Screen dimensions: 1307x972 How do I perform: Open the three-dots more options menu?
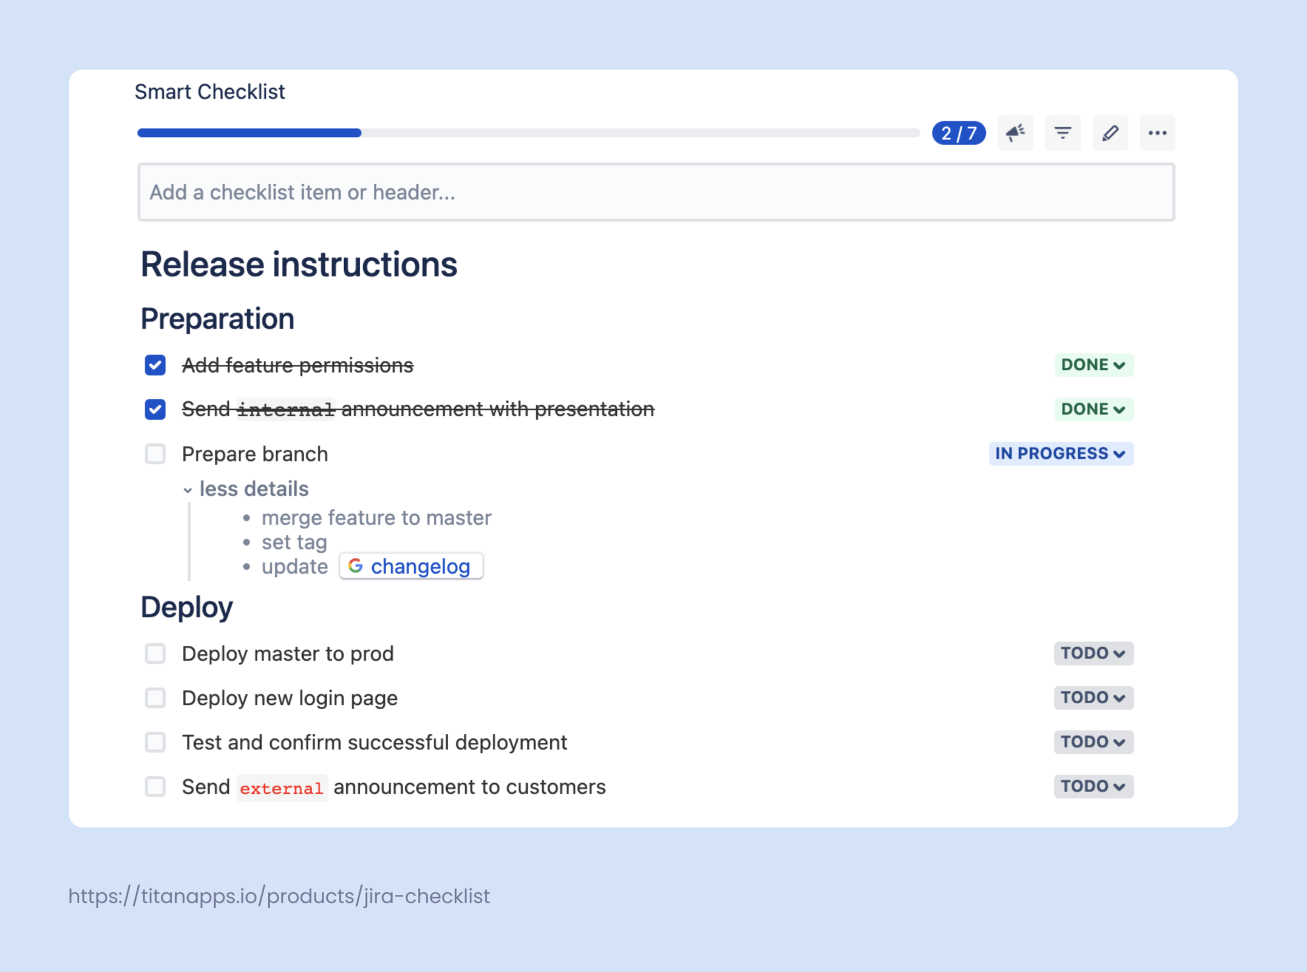pos(1157,133)
